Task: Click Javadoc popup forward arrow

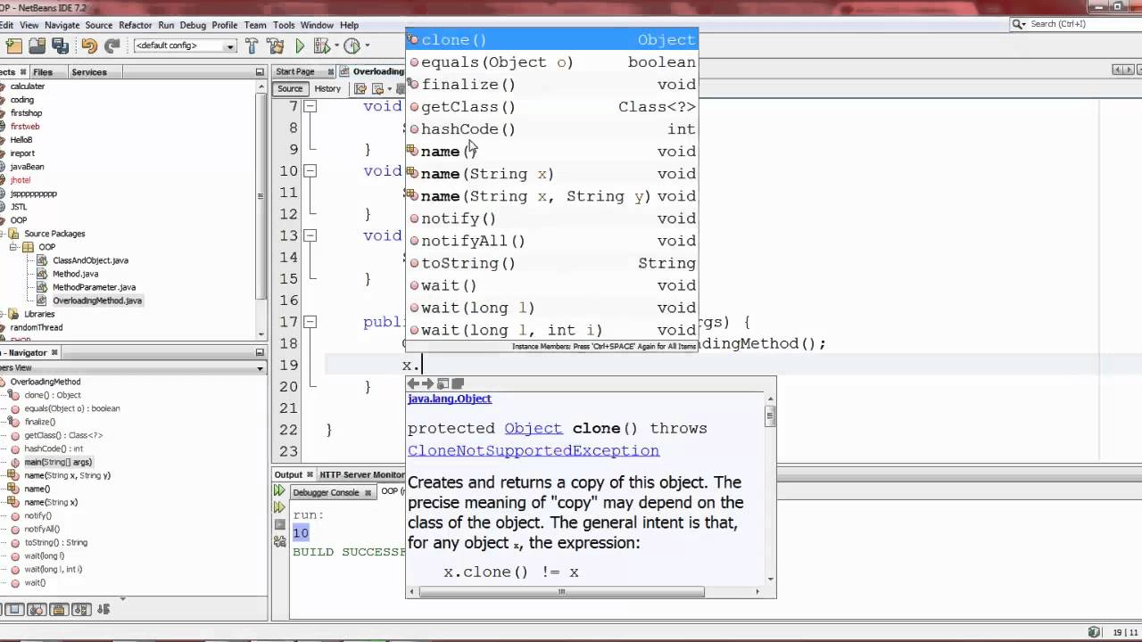Action: pos(427,383)
